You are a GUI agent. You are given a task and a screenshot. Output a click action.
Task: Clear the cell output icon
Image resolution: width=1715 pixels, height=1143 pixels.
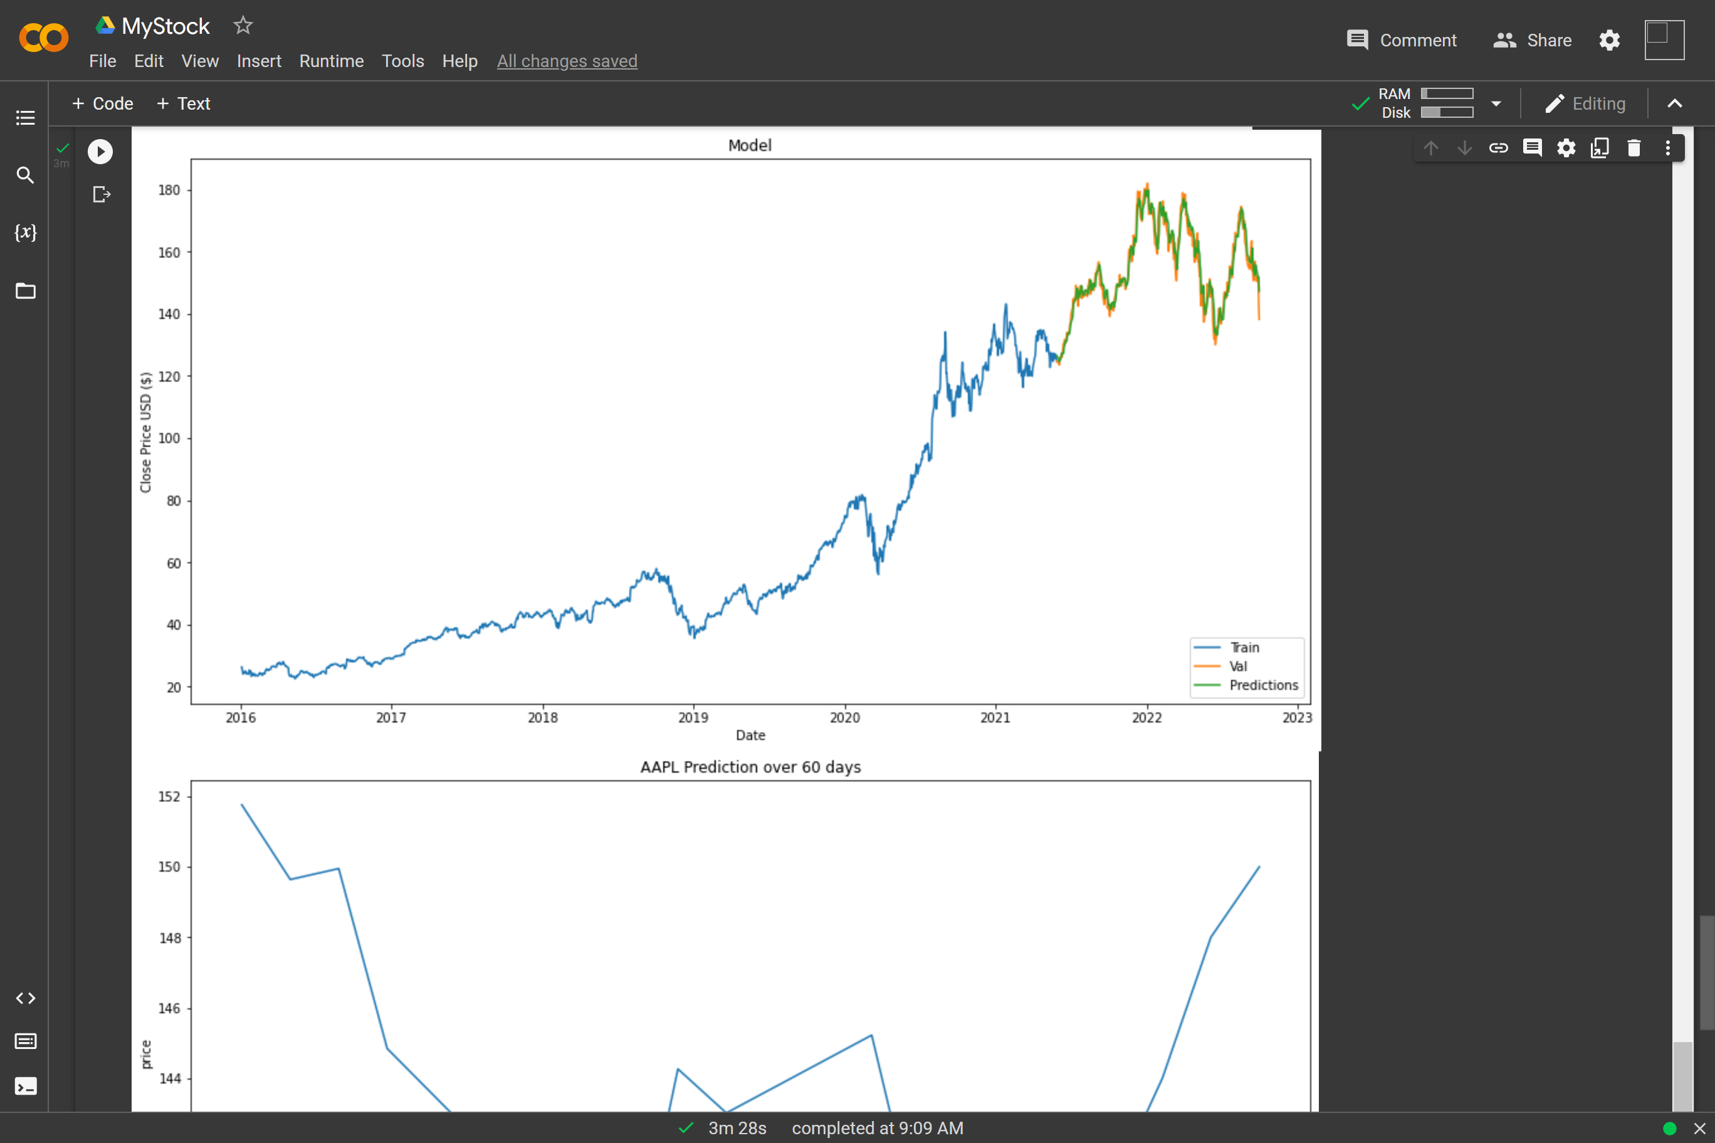[102, 195]
